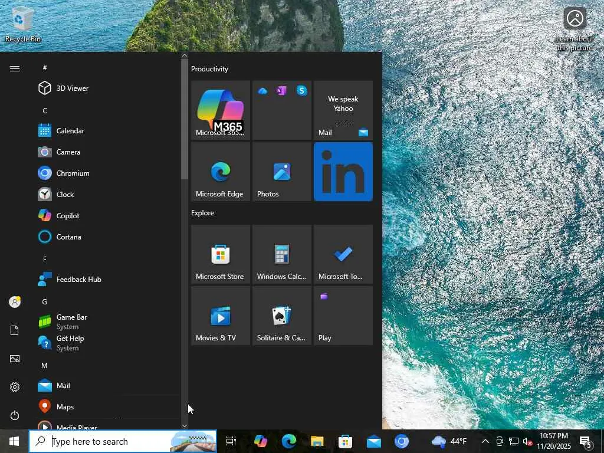604x453 pixels.
Task: Open the Microsoft Edge tile
Action: (x=221, y=172)
